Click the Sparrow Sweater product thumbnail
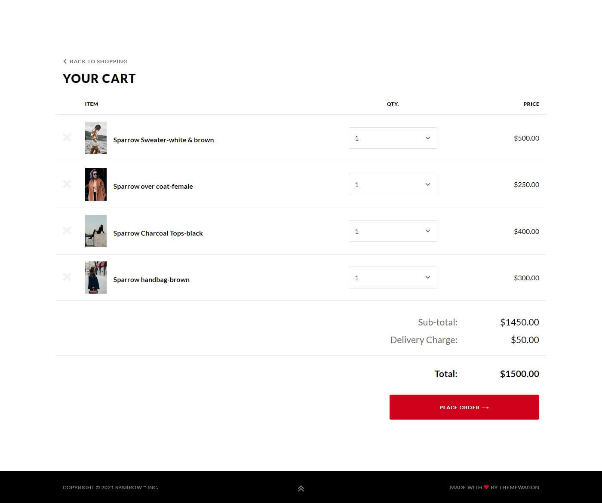602x503 pixels. 96,138
